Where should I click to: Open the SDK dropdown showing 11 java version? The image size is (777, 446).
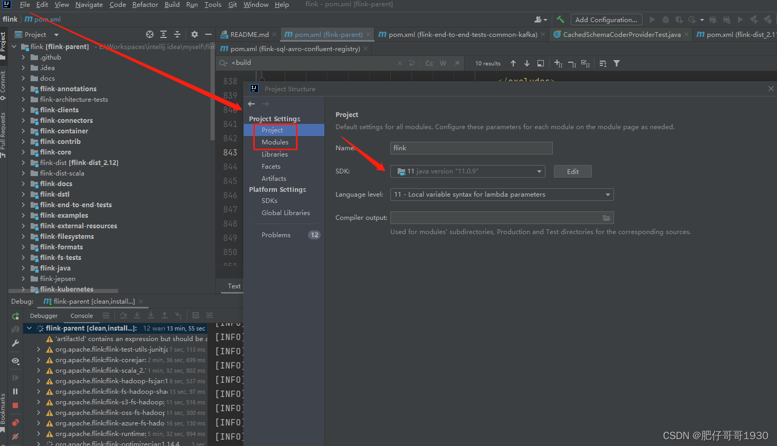tap(467, 171)
